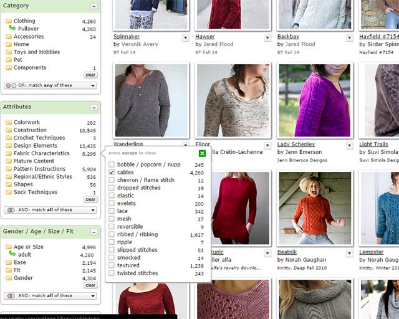Open the Lady Schenley pattern link

tap(296, 145)
